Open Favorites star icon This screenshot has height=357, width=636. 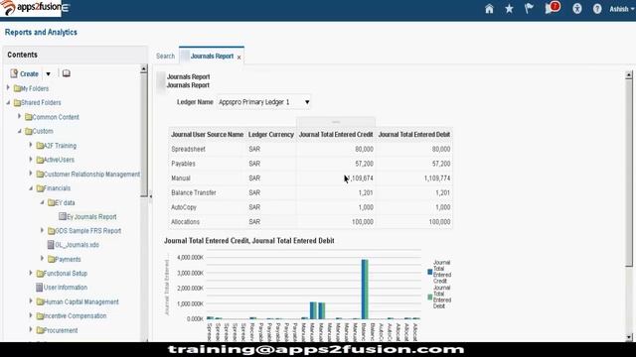point(509,9)
